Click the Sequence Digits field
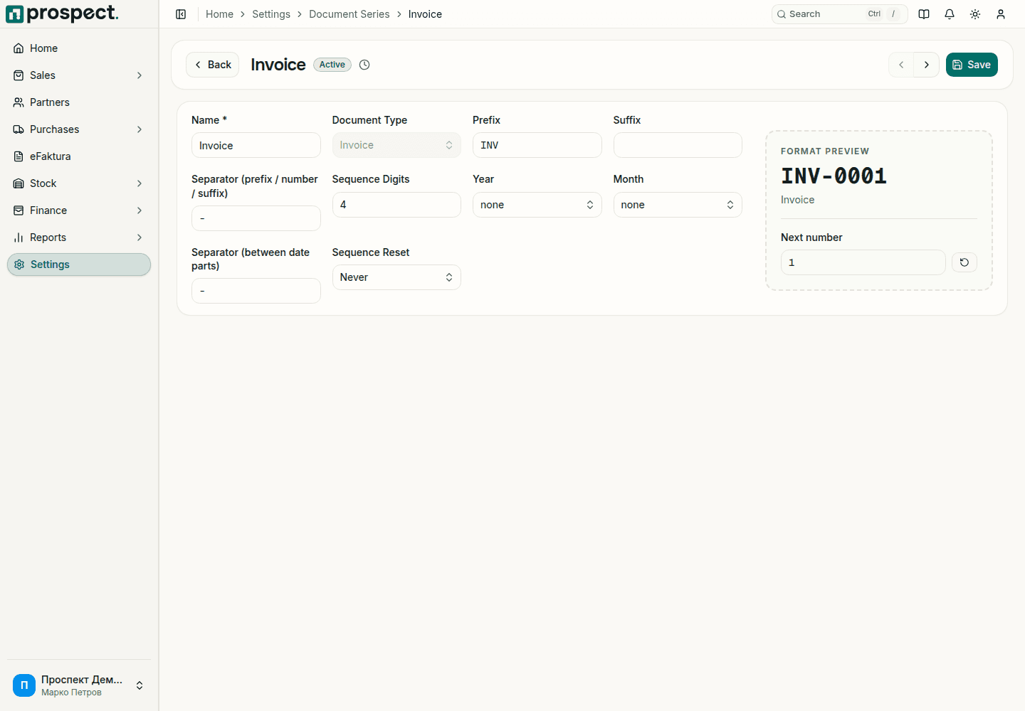The image size is (1025, 711). click(x=396, y=205)
